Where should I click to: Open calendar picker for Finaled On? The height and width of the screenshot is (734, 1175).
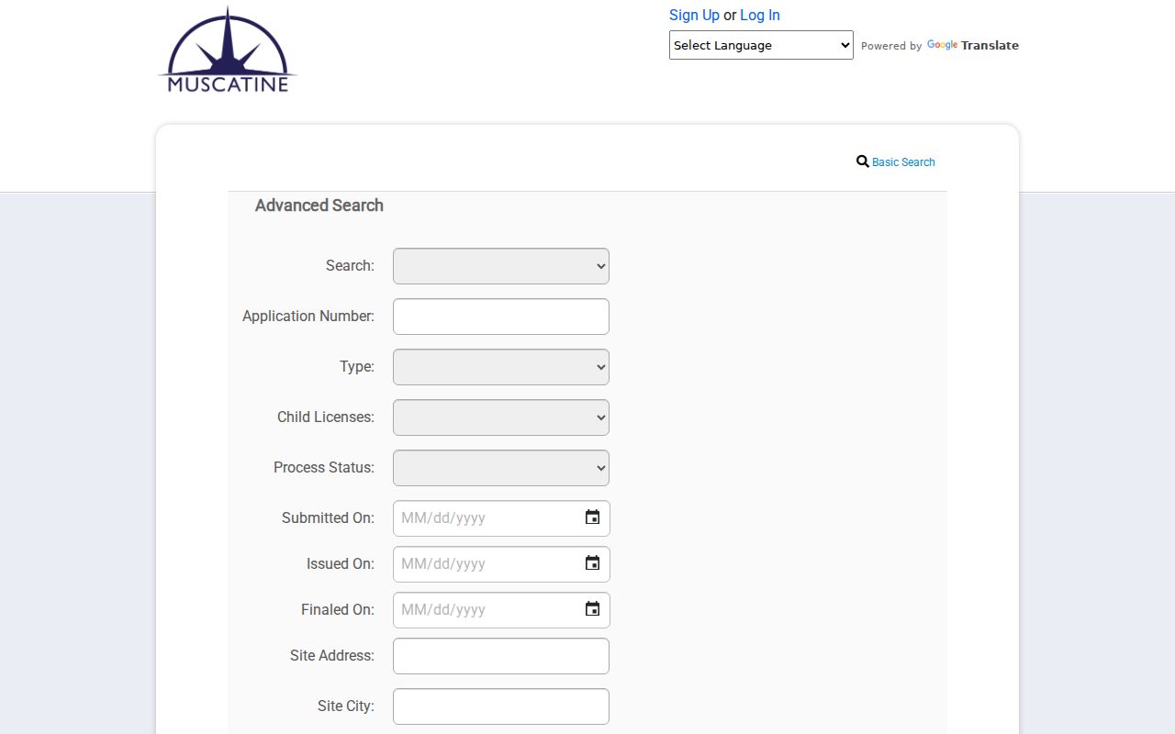(x=592, y=609)
